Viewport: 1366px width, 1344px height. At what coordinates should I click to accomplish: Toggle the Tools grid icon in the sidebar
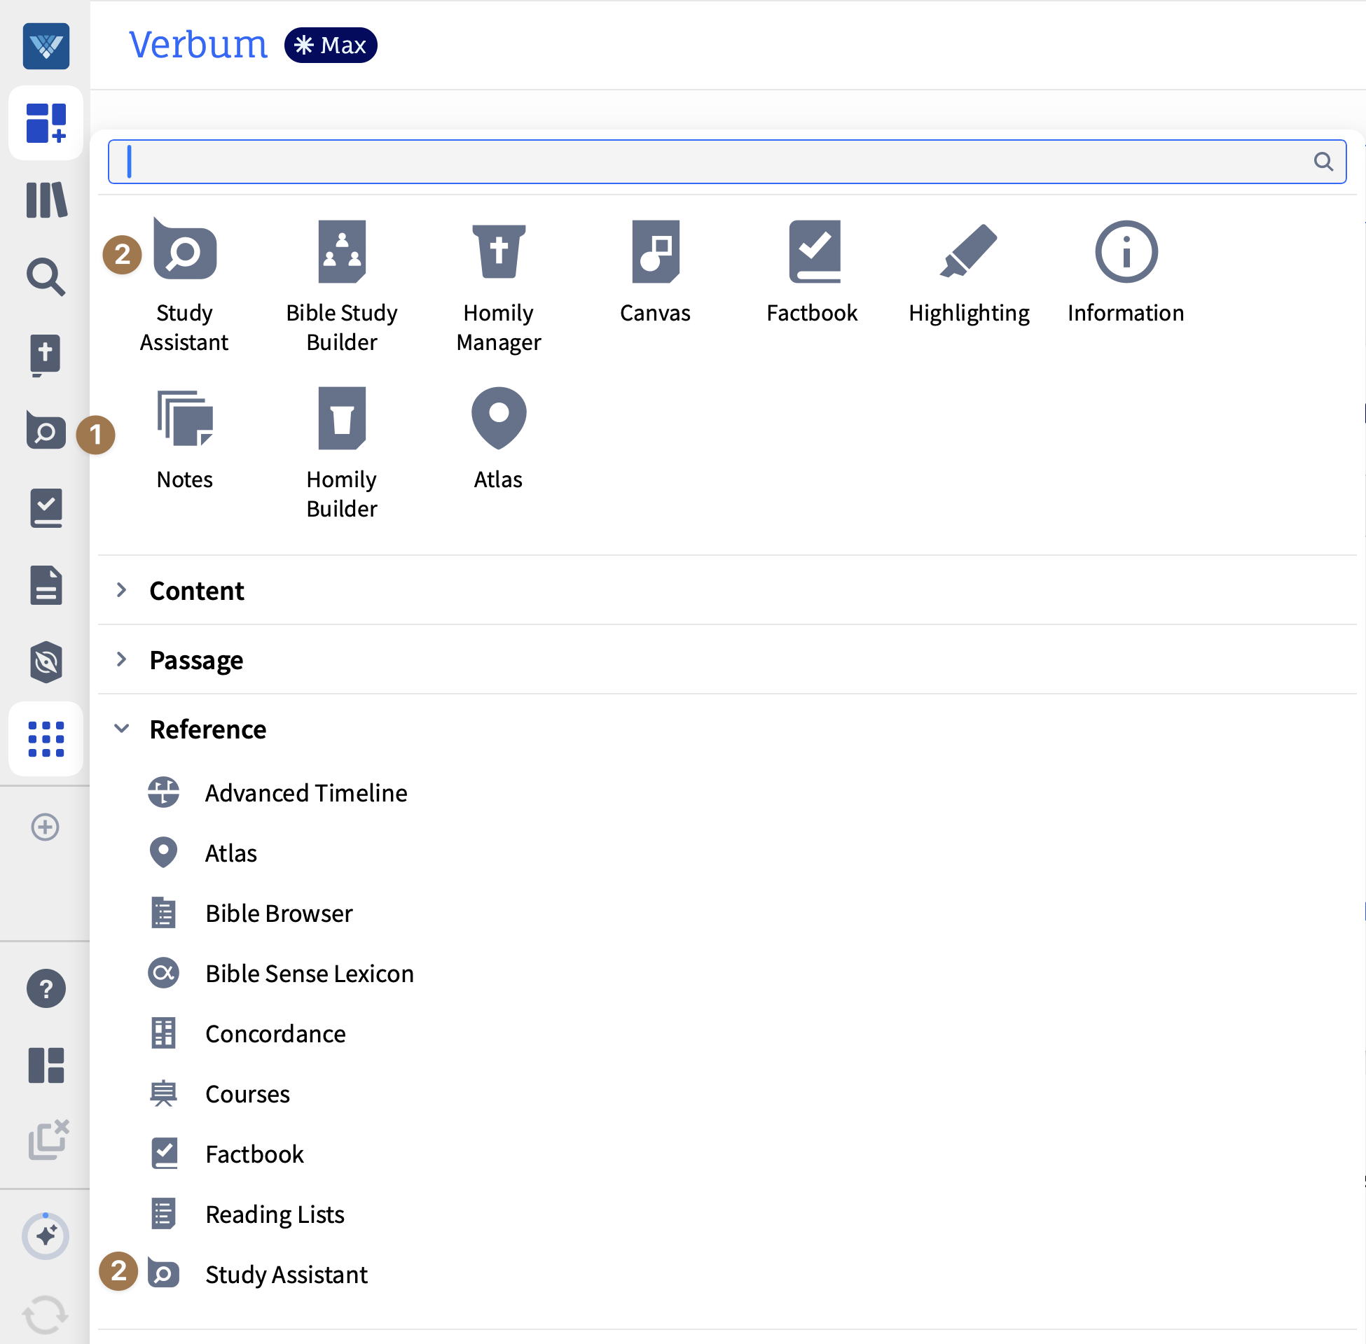click(x=46, y=739)
